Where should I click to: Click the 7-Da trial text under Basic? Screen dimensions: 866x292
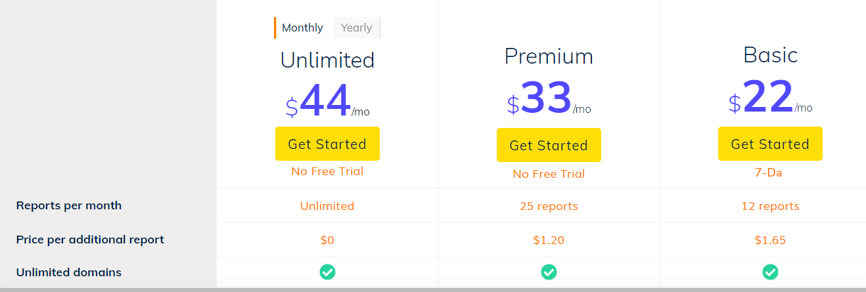[x=770, y=173]
